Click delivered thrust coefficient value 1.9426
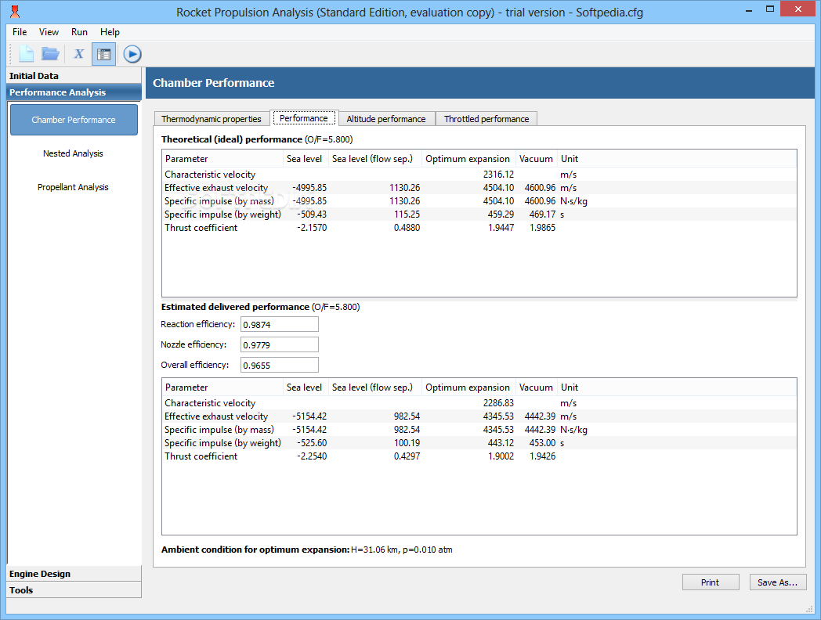The width and height of the screenshot is (821, 620). [542, 456]
